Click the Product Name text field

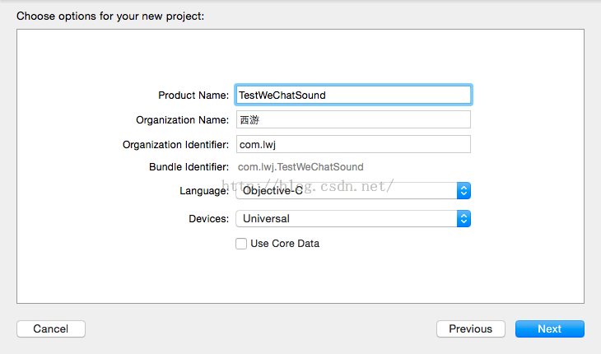[353, 95]
